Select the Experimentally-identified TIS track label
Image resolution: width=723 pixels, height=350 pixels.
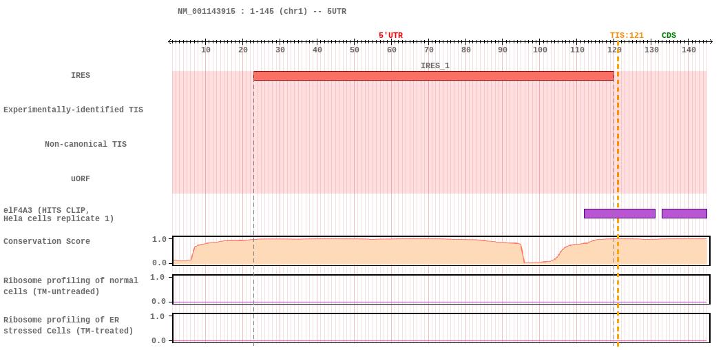73,110
